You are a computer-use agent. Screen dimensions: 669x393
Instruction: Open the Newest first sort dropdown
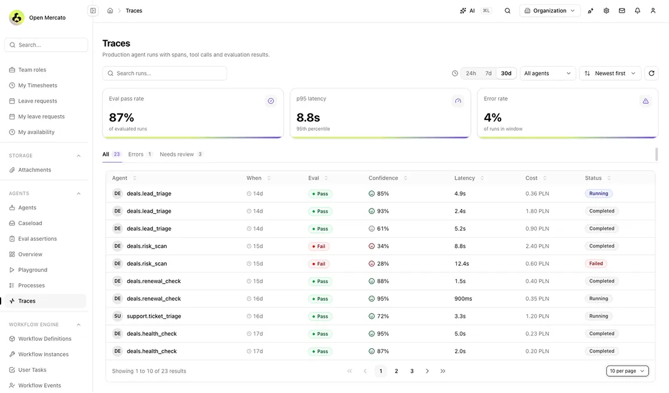(x=610, y=73)
